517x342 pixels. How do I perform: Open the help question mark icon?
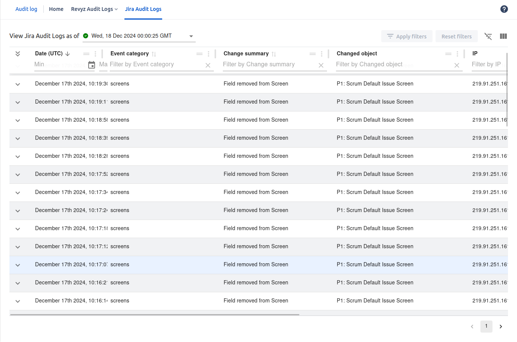point(504,9)
